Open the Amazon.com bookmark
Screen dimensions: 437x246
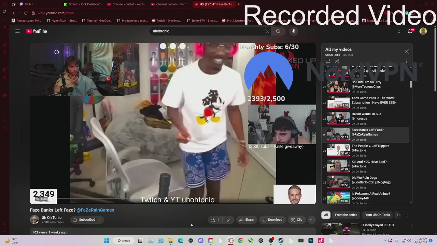[x=26, y=20]
